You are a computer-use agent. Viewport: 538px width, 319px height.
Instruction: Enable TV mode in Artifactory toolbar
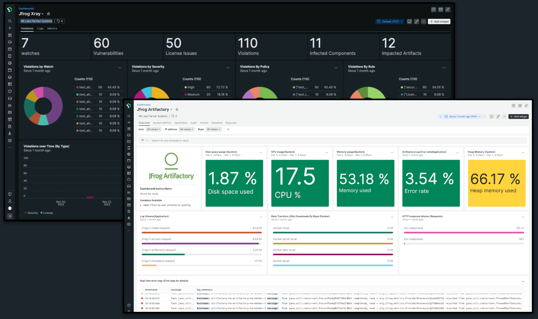coord(491,117)
